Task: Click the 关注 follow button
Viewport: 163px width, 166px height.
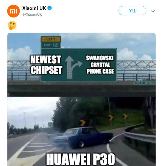Action: (132, 11)
